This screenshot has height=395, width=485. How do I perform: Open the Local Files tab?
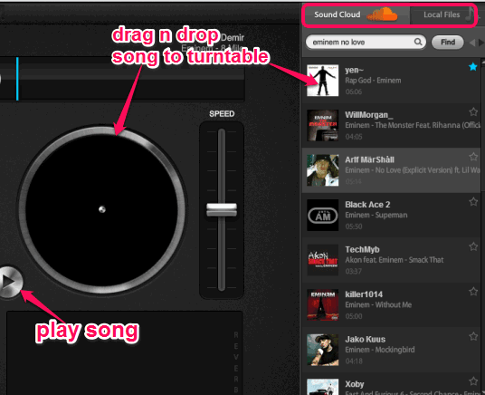[443, 14]
